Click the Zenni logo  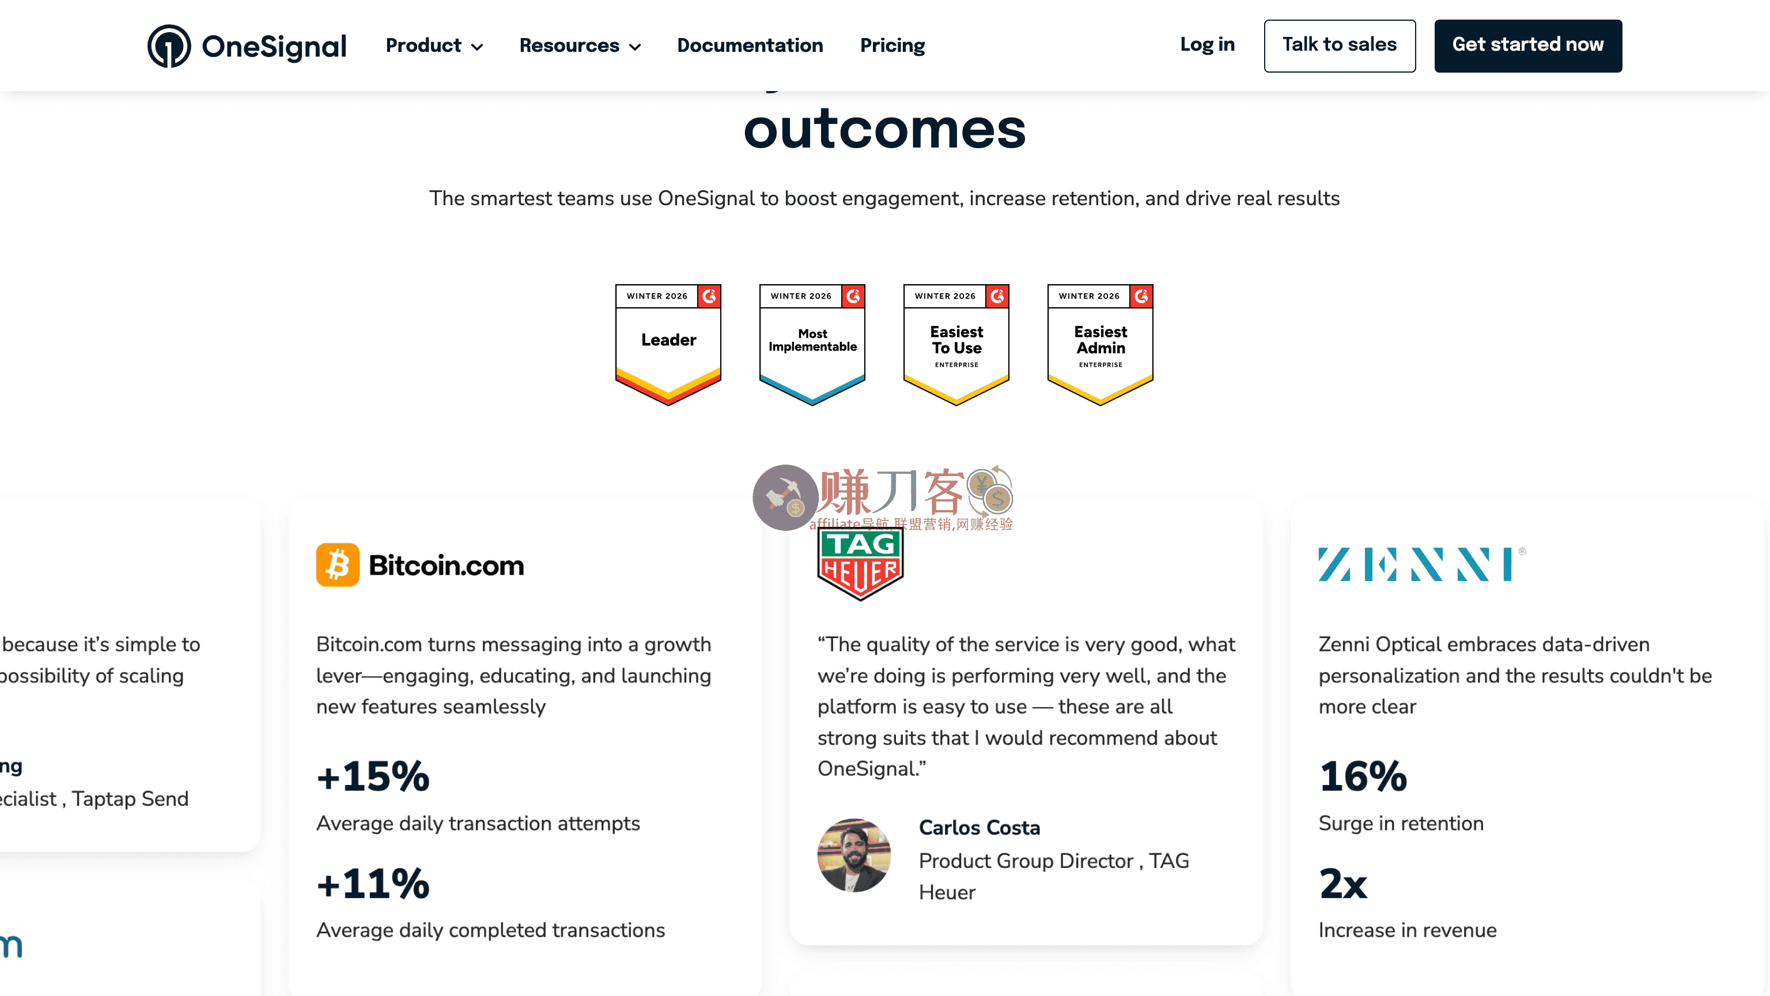[x=1421, y=564]
